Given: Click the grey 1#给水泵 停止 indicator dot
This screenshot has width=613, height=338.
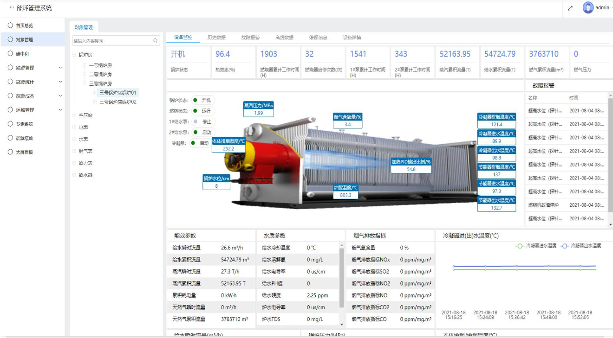Looking at the screenshot, I should (195, 121).
